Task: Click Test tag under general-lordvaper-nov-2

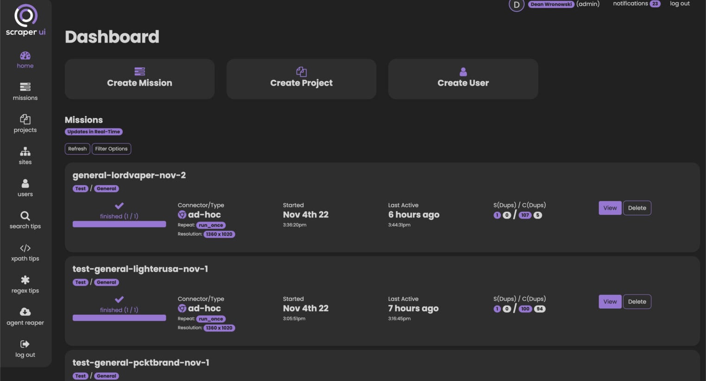Action: point(81,188)
